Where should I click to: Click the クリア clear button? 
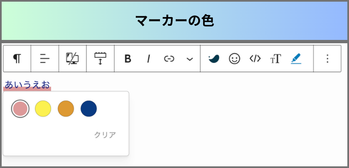pyautogui.click(x=105, y=135)
